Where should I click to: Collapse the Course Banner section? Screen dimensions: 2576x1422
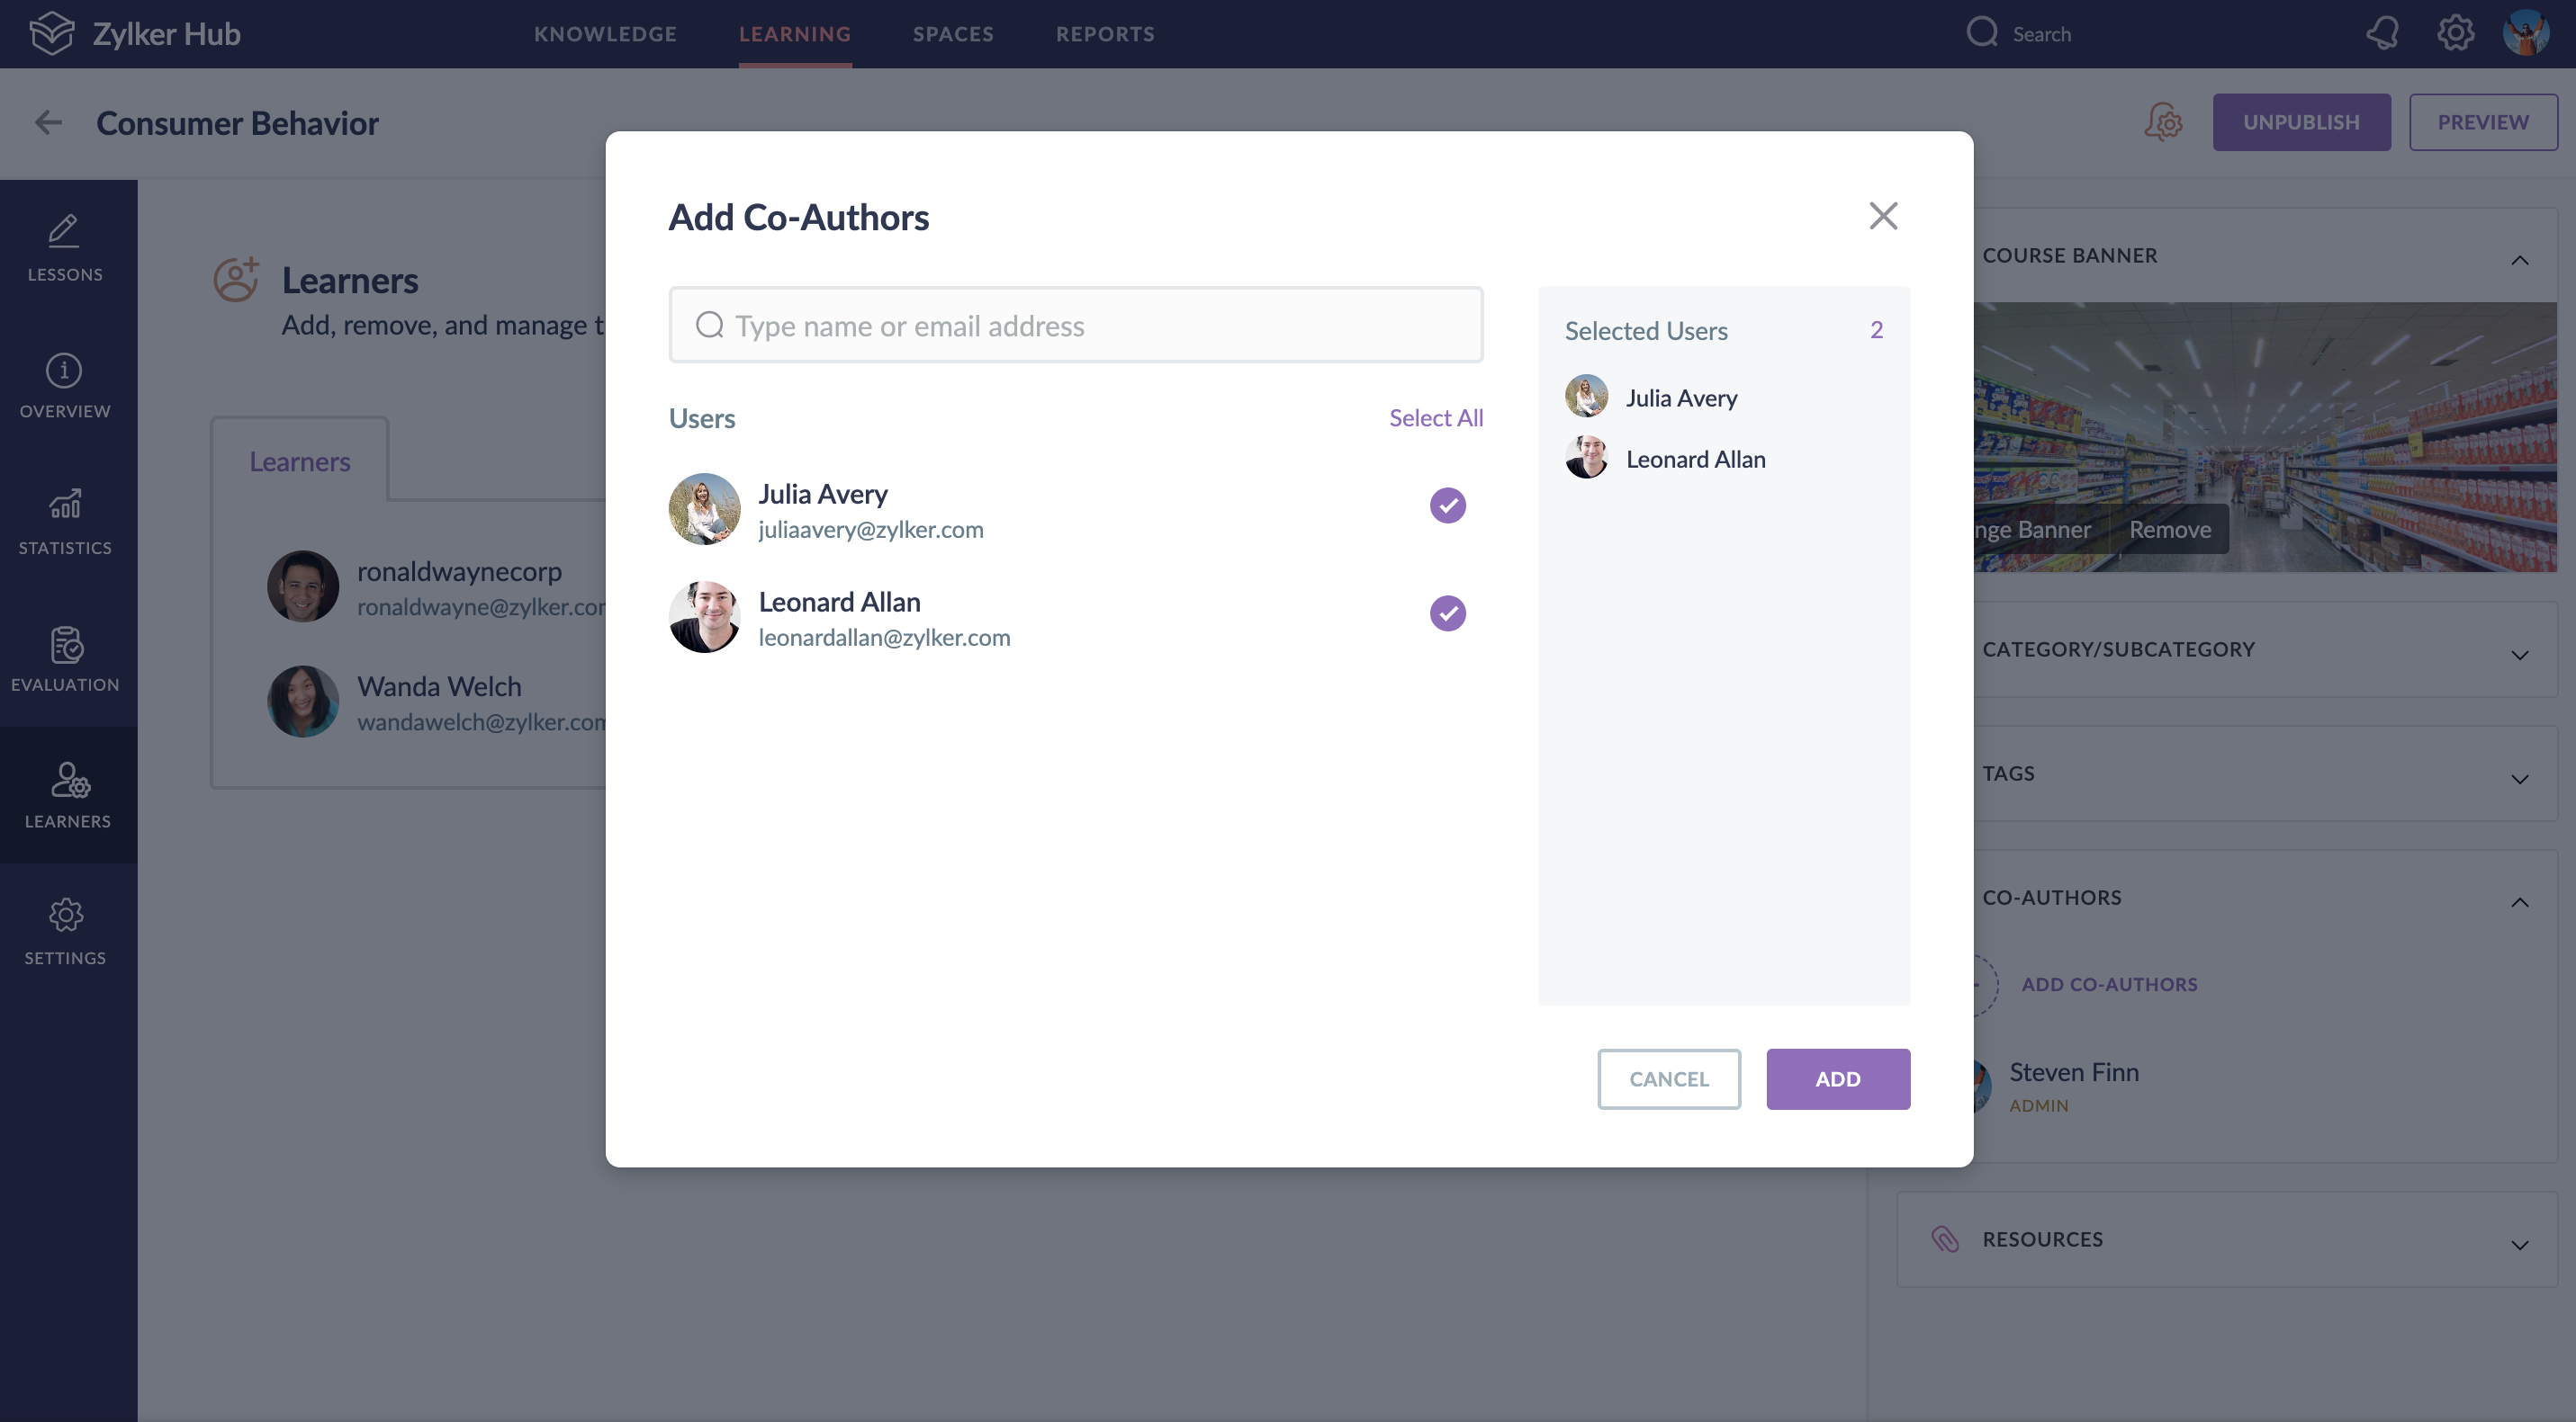pos(2519,260)
